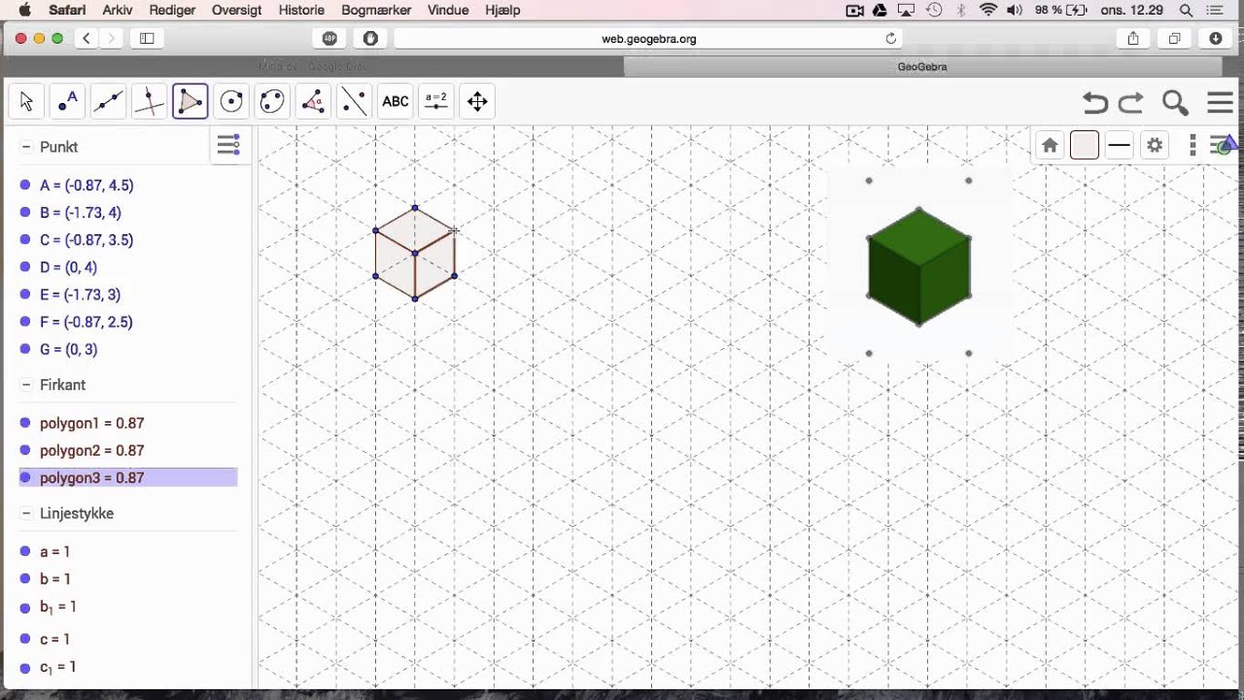The width and height of the screenshot is (1244, 700).
Task: Open the GeoGebra hamburger main menu
Action: (1220, 102)
